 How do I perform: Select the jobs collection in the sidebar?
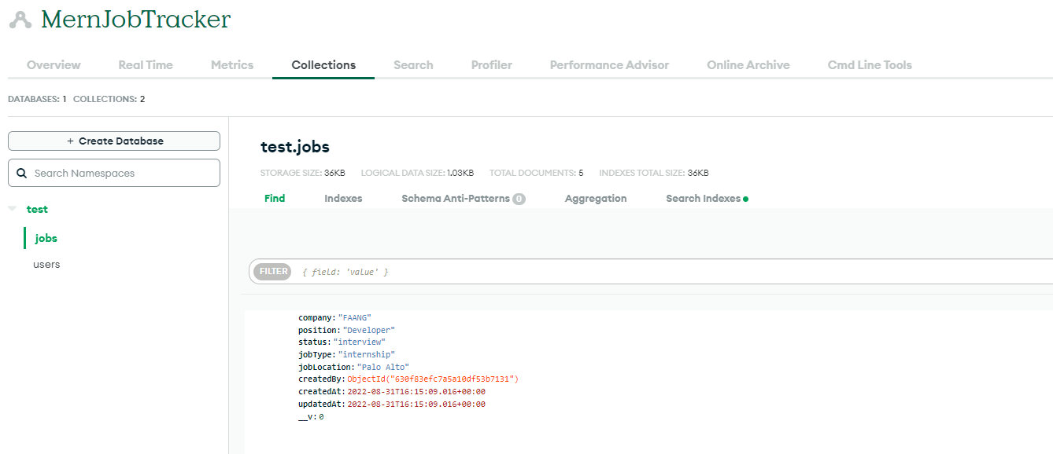[x=44, y=237]
